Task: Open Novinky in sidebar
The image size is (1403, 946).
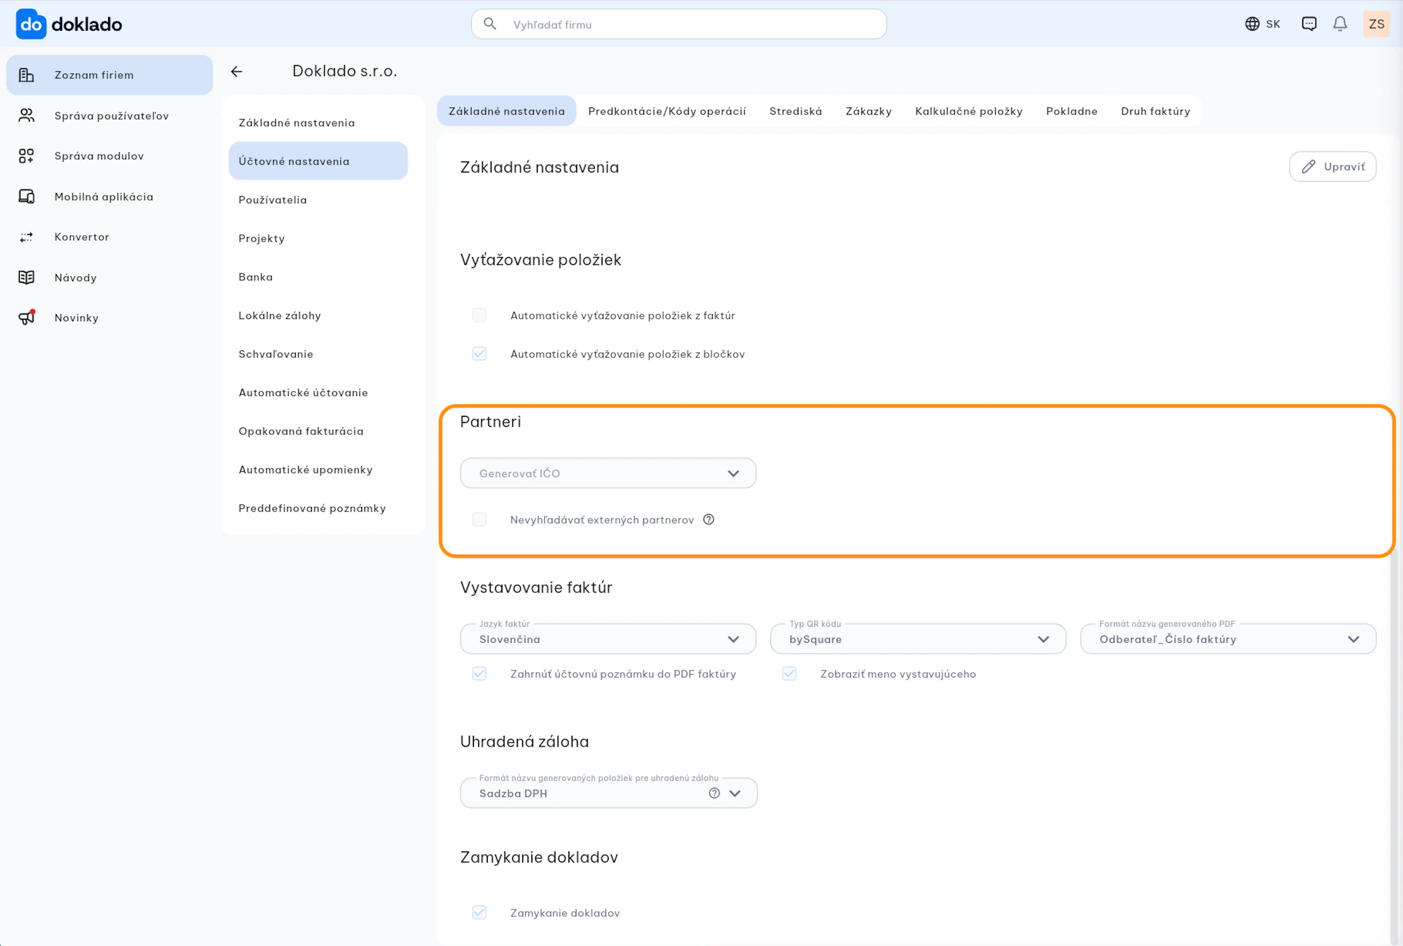Action: 110,318
